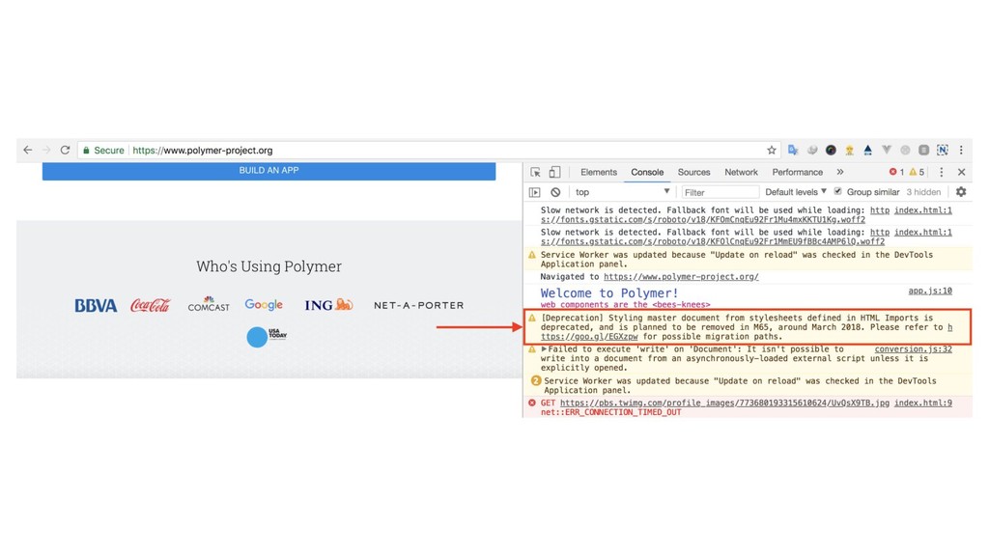This screenshot has height=556, width=989.
Task: Click the dashed-square N extension icon
Action: tap(943, 150)
